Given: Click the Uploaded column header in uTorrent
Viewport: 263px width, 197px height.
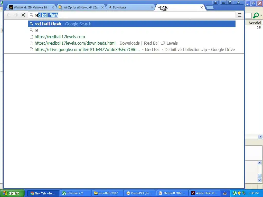Looking at the screenshot, I should pos(254,23).
